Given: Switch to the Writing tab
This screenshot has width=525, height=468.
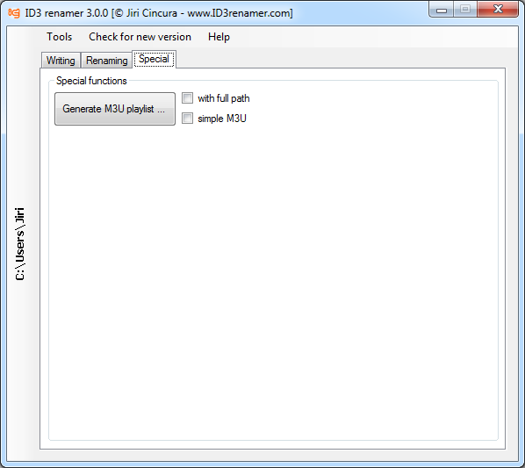Looking at the screenshot, I should click(61, 61).
